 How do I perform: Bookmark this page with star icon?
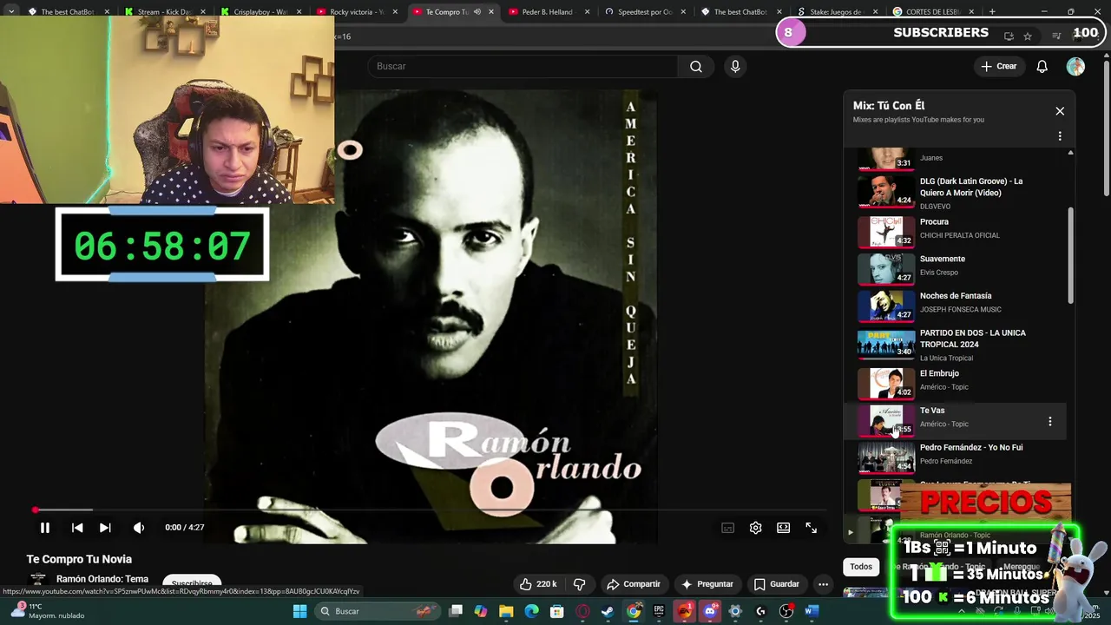coord(1028,36)
